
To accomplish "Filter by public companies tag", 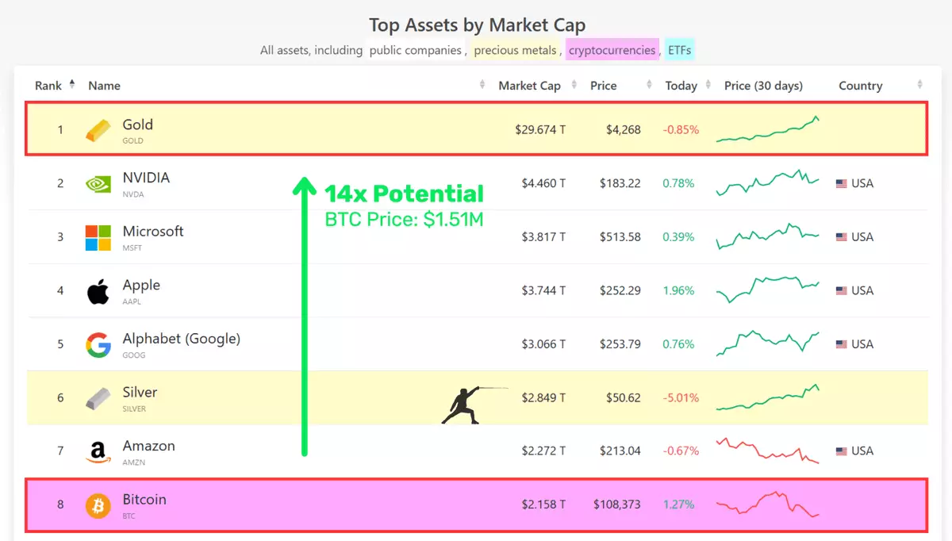I will (x=415, y=50).
